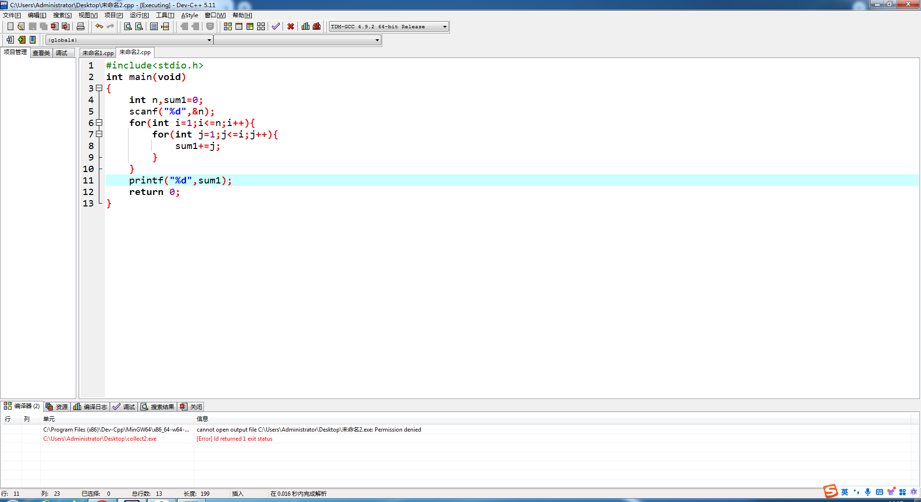Collapse the outer for loop fold at line 6

point(99,123)
